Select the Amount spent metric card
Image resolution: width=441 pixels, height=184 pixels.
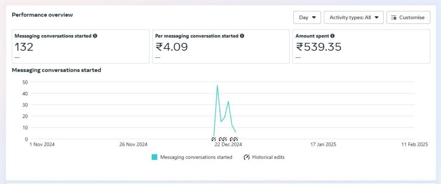click(361, 46)
